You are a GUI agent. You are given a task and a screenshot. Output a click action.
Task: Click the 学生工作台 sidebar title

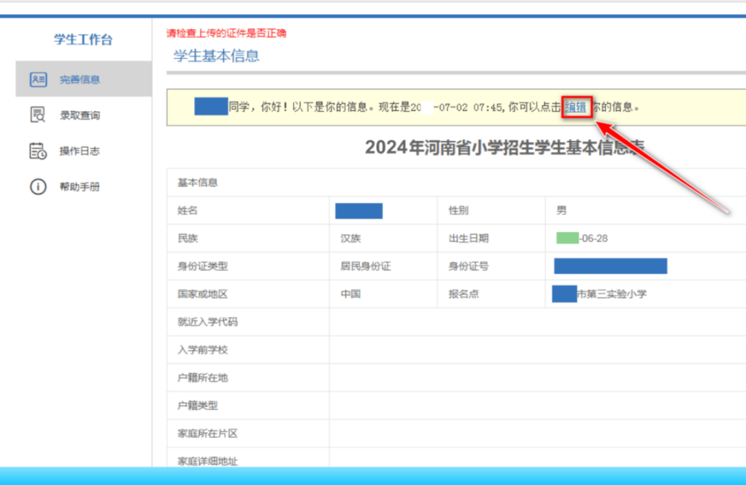[83, 40]
